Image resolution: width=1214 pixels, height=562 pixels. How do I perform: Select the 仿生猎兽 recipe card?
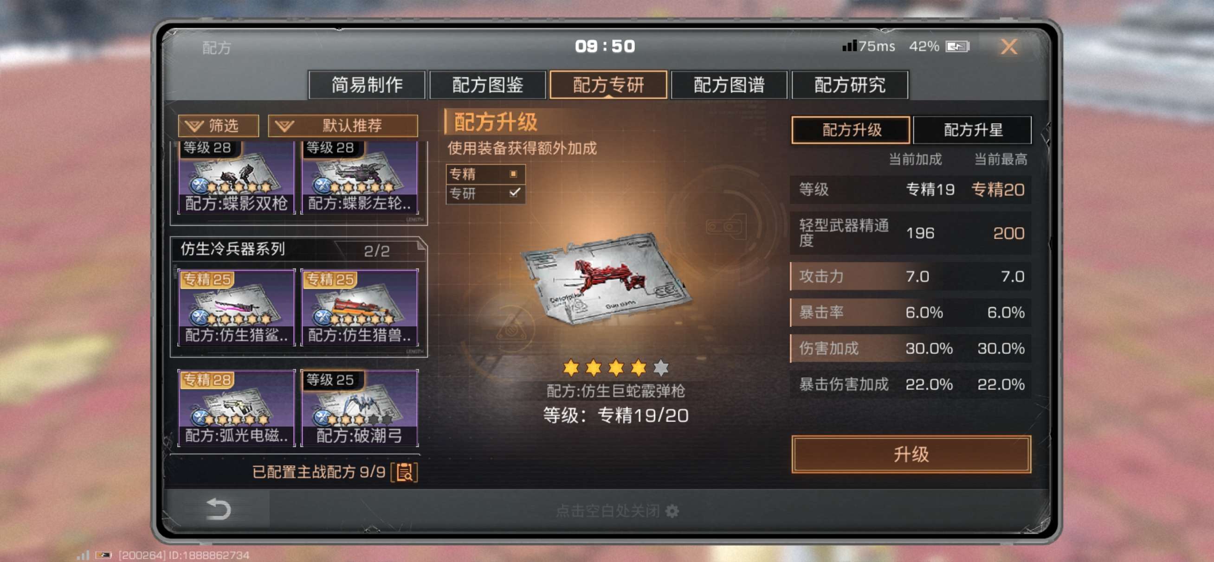[x=360, y=307]
